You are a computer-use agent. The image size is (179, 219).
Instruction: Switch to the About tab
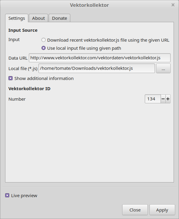coord(38,18)
